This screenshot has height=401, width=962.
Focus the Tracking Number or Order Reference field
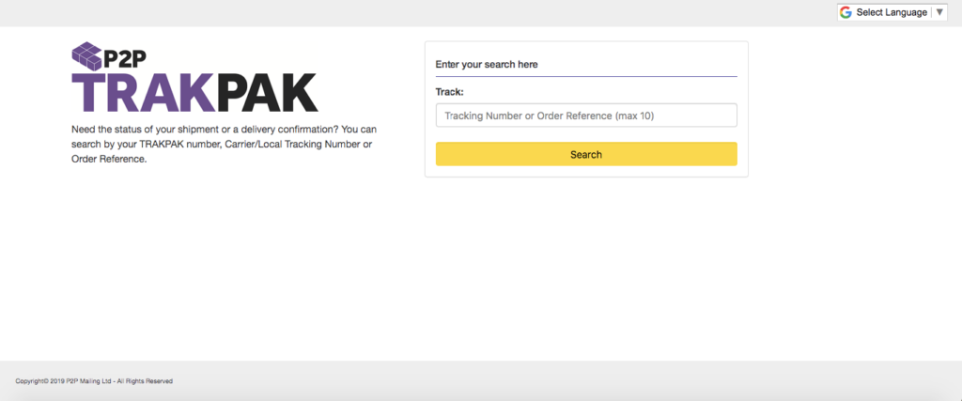point(586,116)
